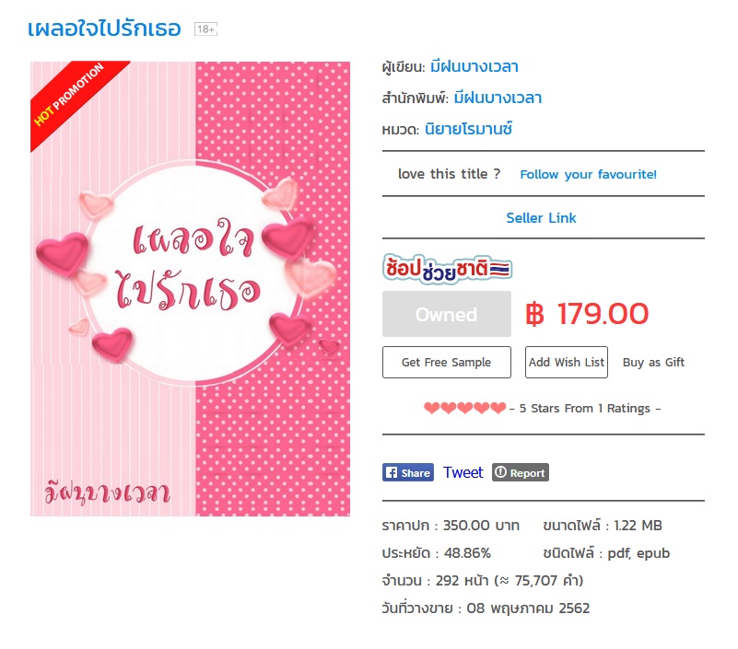Click the Facebook Share icon button

(x=407, y=472)
